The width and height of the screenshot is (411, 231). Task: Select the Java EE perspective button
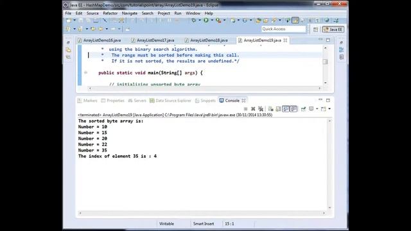tap(333, 30)
